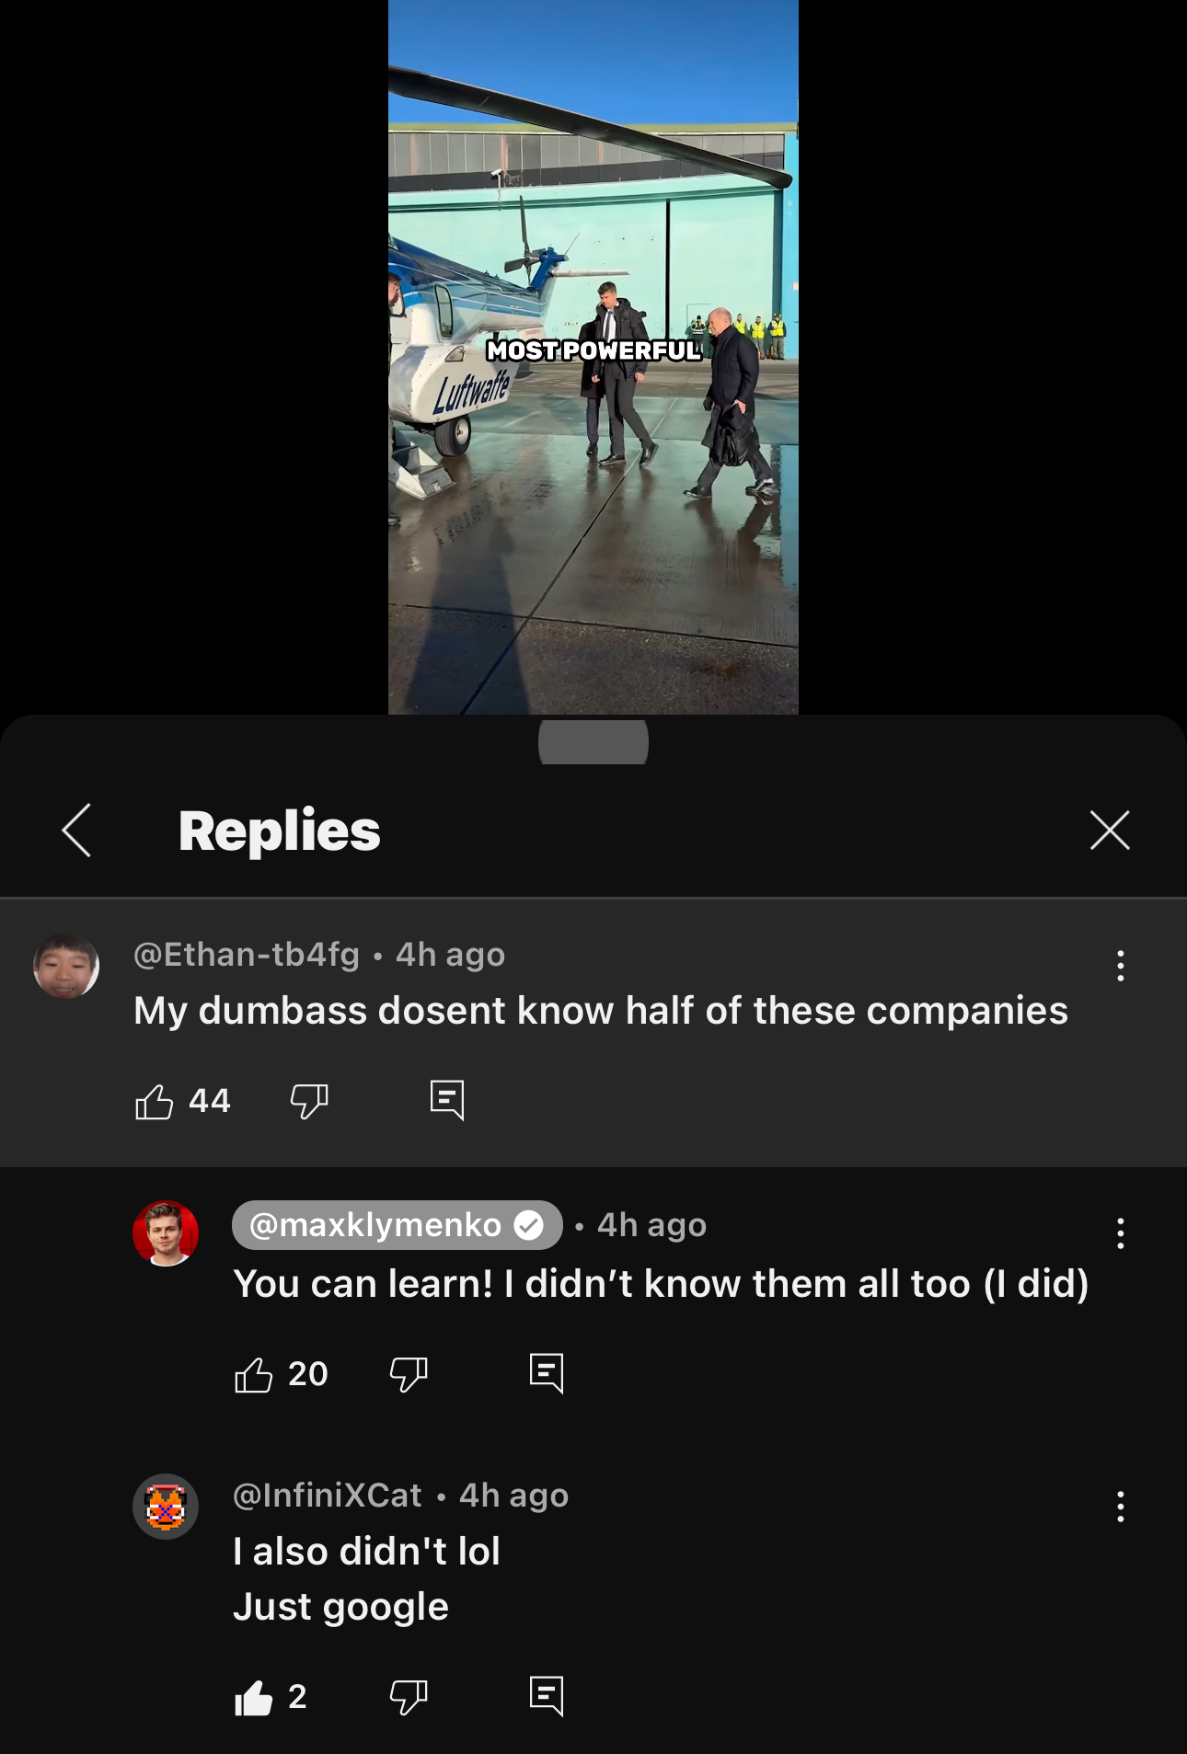Dislike Ethan-tb4fg's comment
This screenshot has width=1187, height=1754.
[x=309, y=1101]
